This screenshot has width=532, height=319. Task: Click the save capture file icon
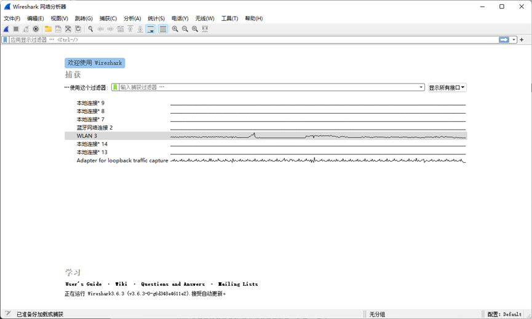(58, 29)
